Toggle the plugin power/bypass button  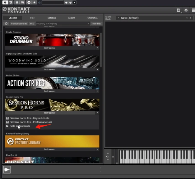point(5,2)
